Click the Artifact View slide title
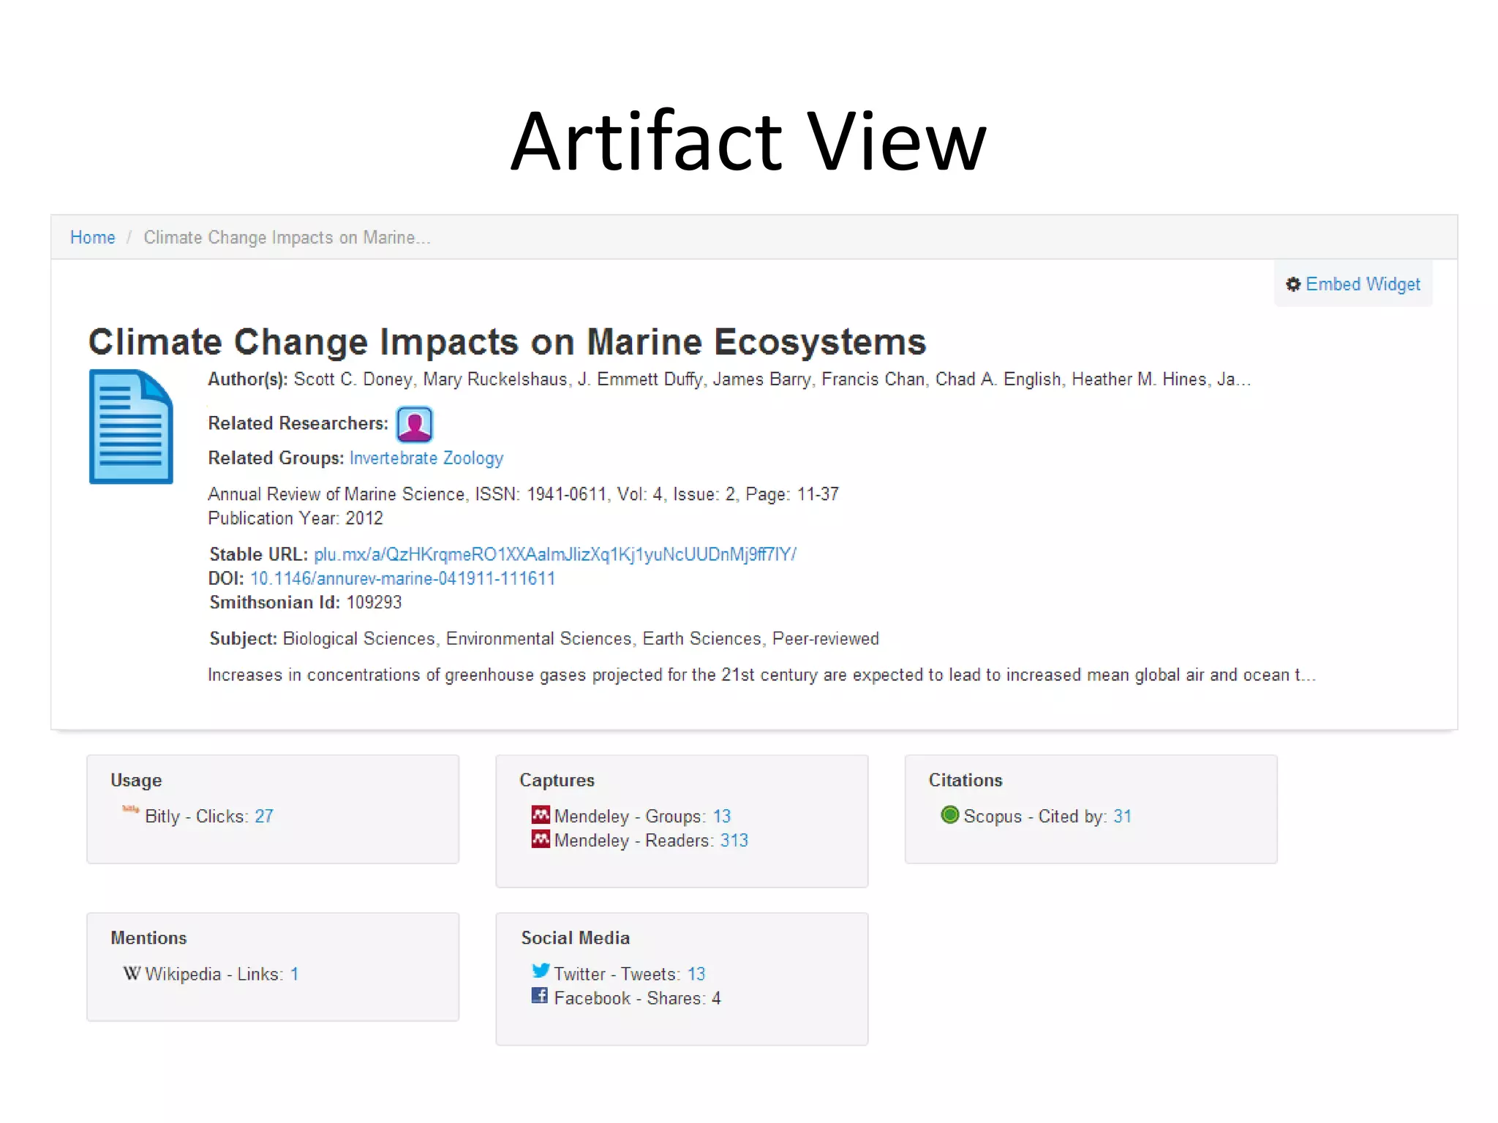 click(749, 141)
